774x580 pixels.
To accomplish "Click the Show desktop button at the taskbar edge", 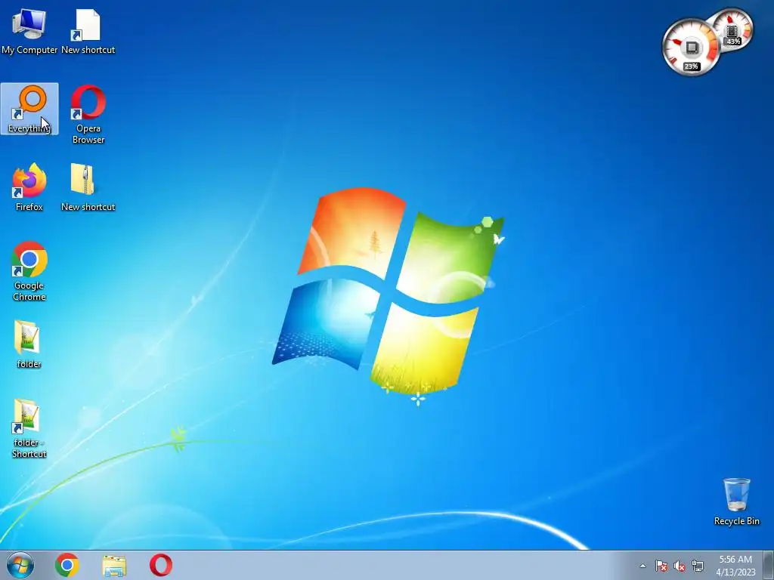I will (x=769, y=565).
